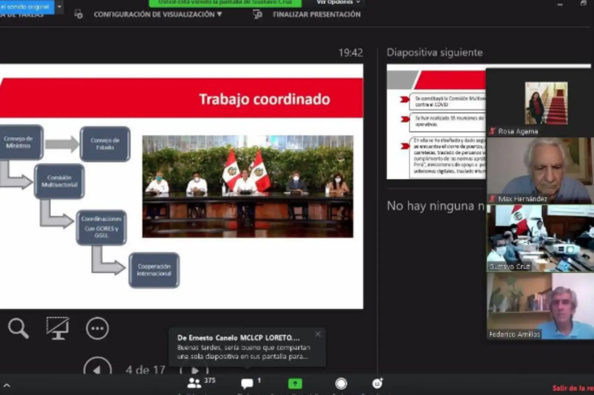Select Max Hernández video thumbnail
Viewport: 594px width, 395px height.
coord(540,170)
